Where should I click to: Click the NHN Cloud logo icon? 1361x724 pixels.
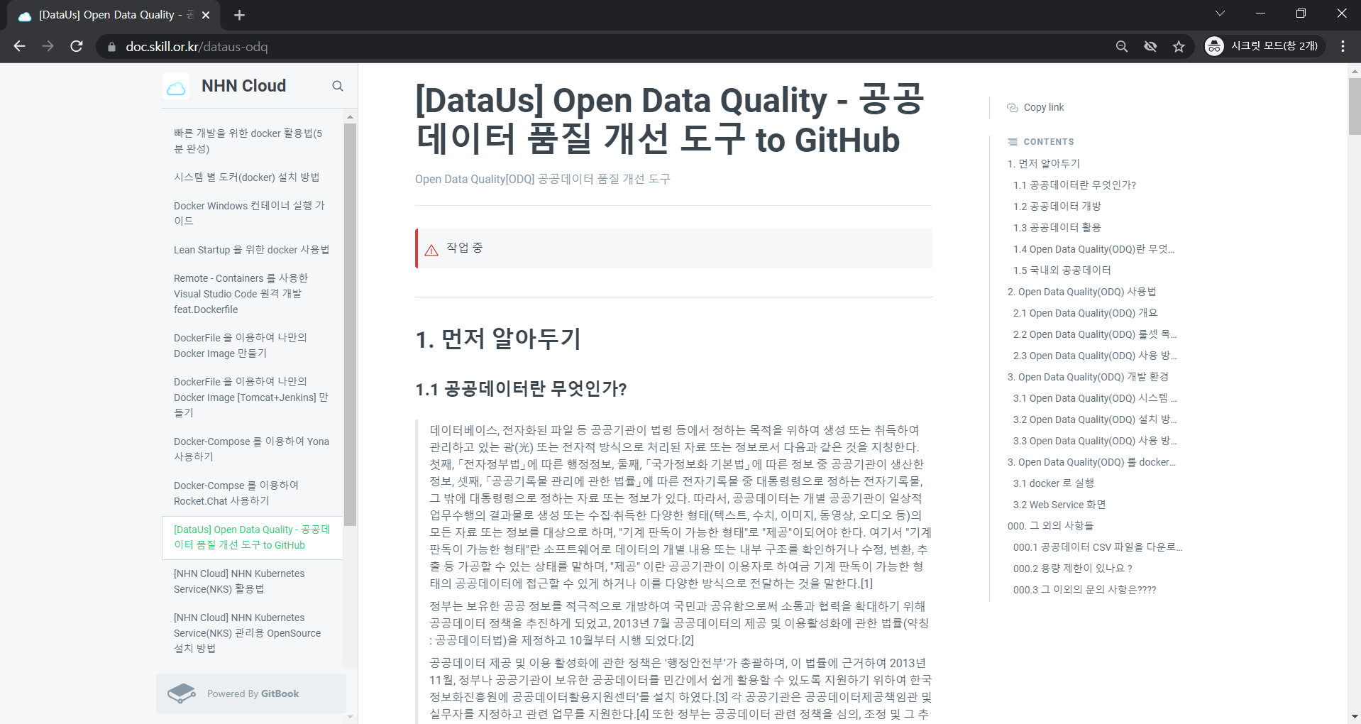(176, 87)
